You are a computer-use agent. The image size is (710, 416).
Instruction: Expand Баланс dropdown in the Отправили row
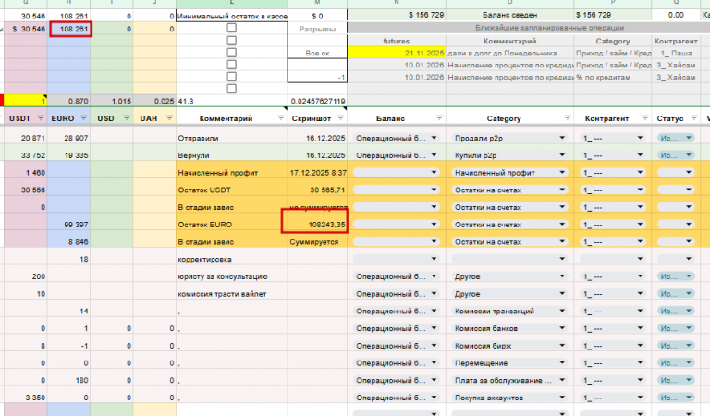[434, 138]
